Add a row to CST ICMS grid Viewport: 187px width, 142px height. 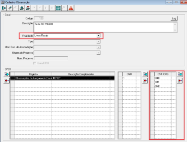point(180,75)
